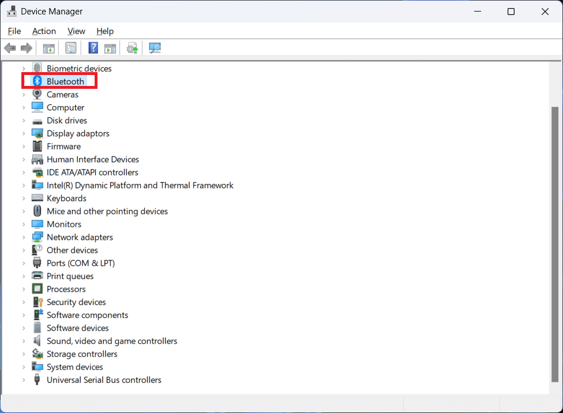The image size is (563, 413).
Task: Expand the Network adapters category
Action: point(24,237)
